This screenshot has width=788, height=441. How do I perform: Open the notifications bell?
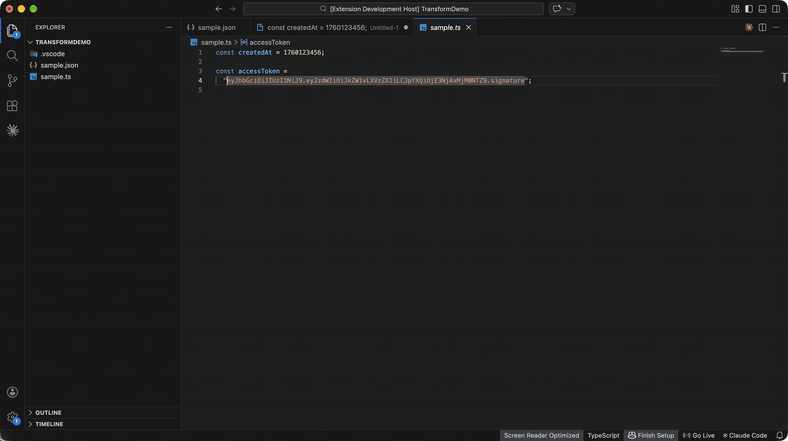pos(780,436)
